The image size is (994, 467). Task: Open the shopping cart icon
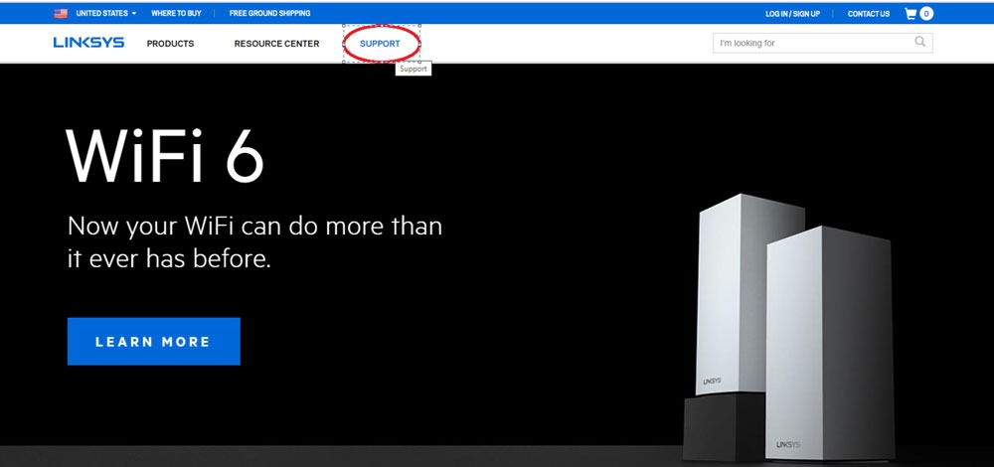(x=911, y=13)
